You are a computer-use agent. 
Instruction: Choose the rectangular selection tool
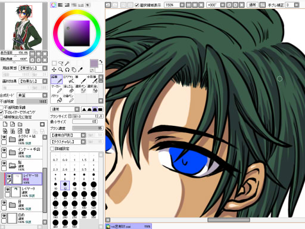point(54,63)
